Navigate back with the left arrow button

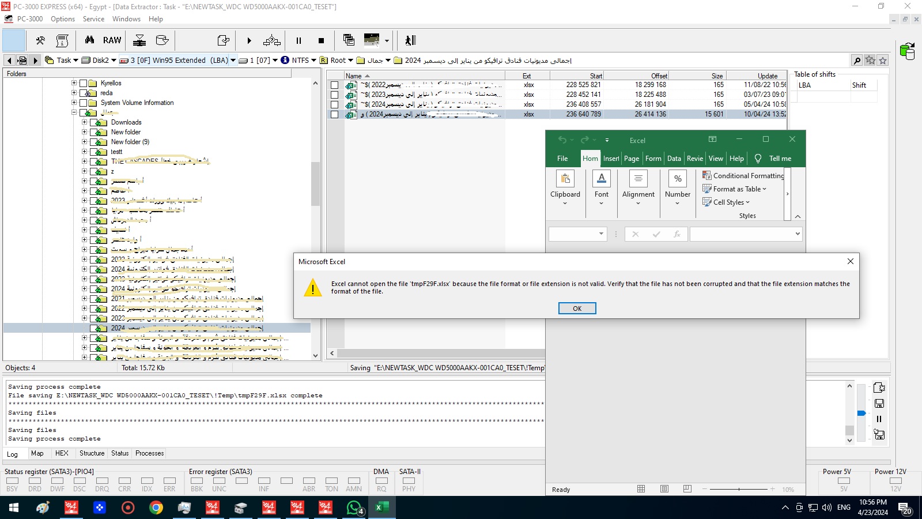[x=9, y=60]
